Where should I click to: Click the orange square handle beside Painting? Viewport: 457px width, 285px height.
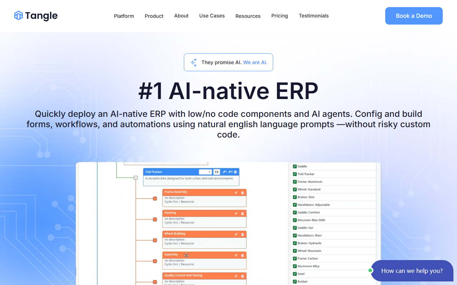[155, 219]
